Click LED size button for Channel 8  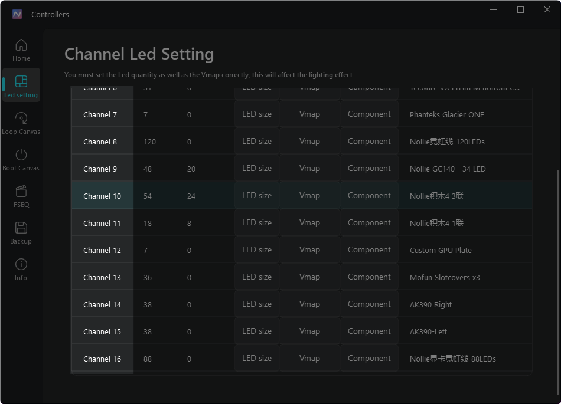(257, 141)
